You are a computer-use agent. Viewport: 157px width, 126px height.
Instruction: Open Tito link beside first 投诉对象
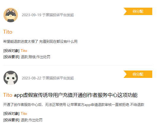coord(24,51)
